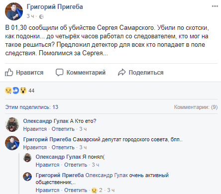Open Григорий Пригеба name link in header

tap(55, 7)
